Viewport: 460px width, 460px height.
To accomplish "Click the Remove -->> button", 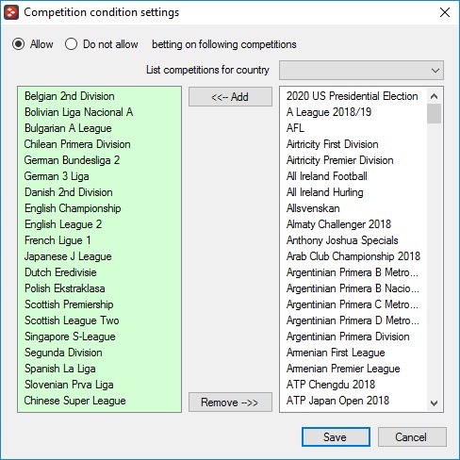I will point(230,402).
